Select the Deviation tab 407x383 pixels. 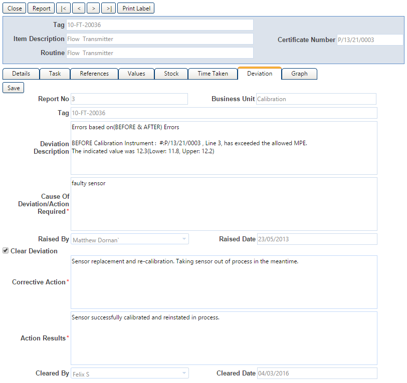tap(260, 74)
